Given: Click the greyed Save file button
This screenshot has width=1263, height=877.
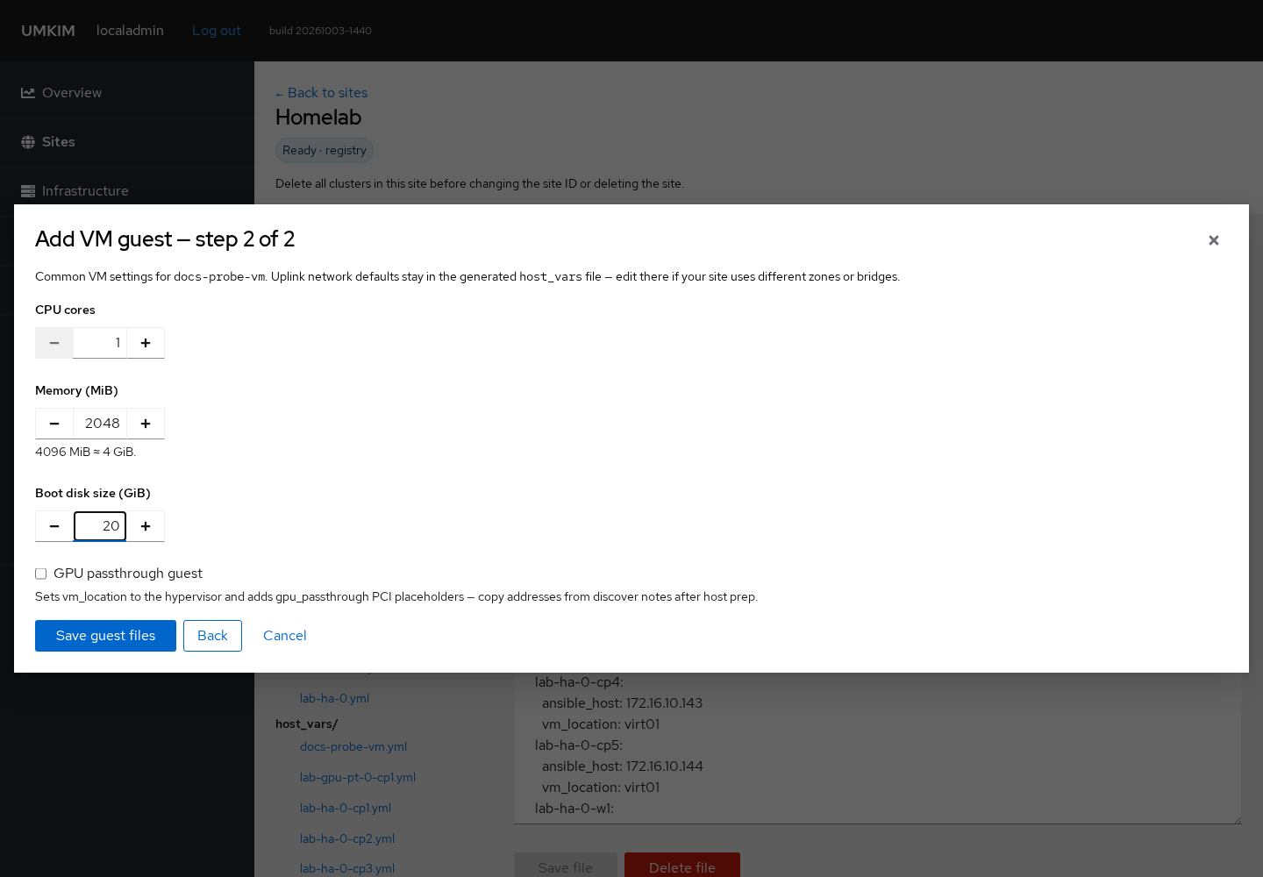Looking at the screenshot, I should pos(566,866).
